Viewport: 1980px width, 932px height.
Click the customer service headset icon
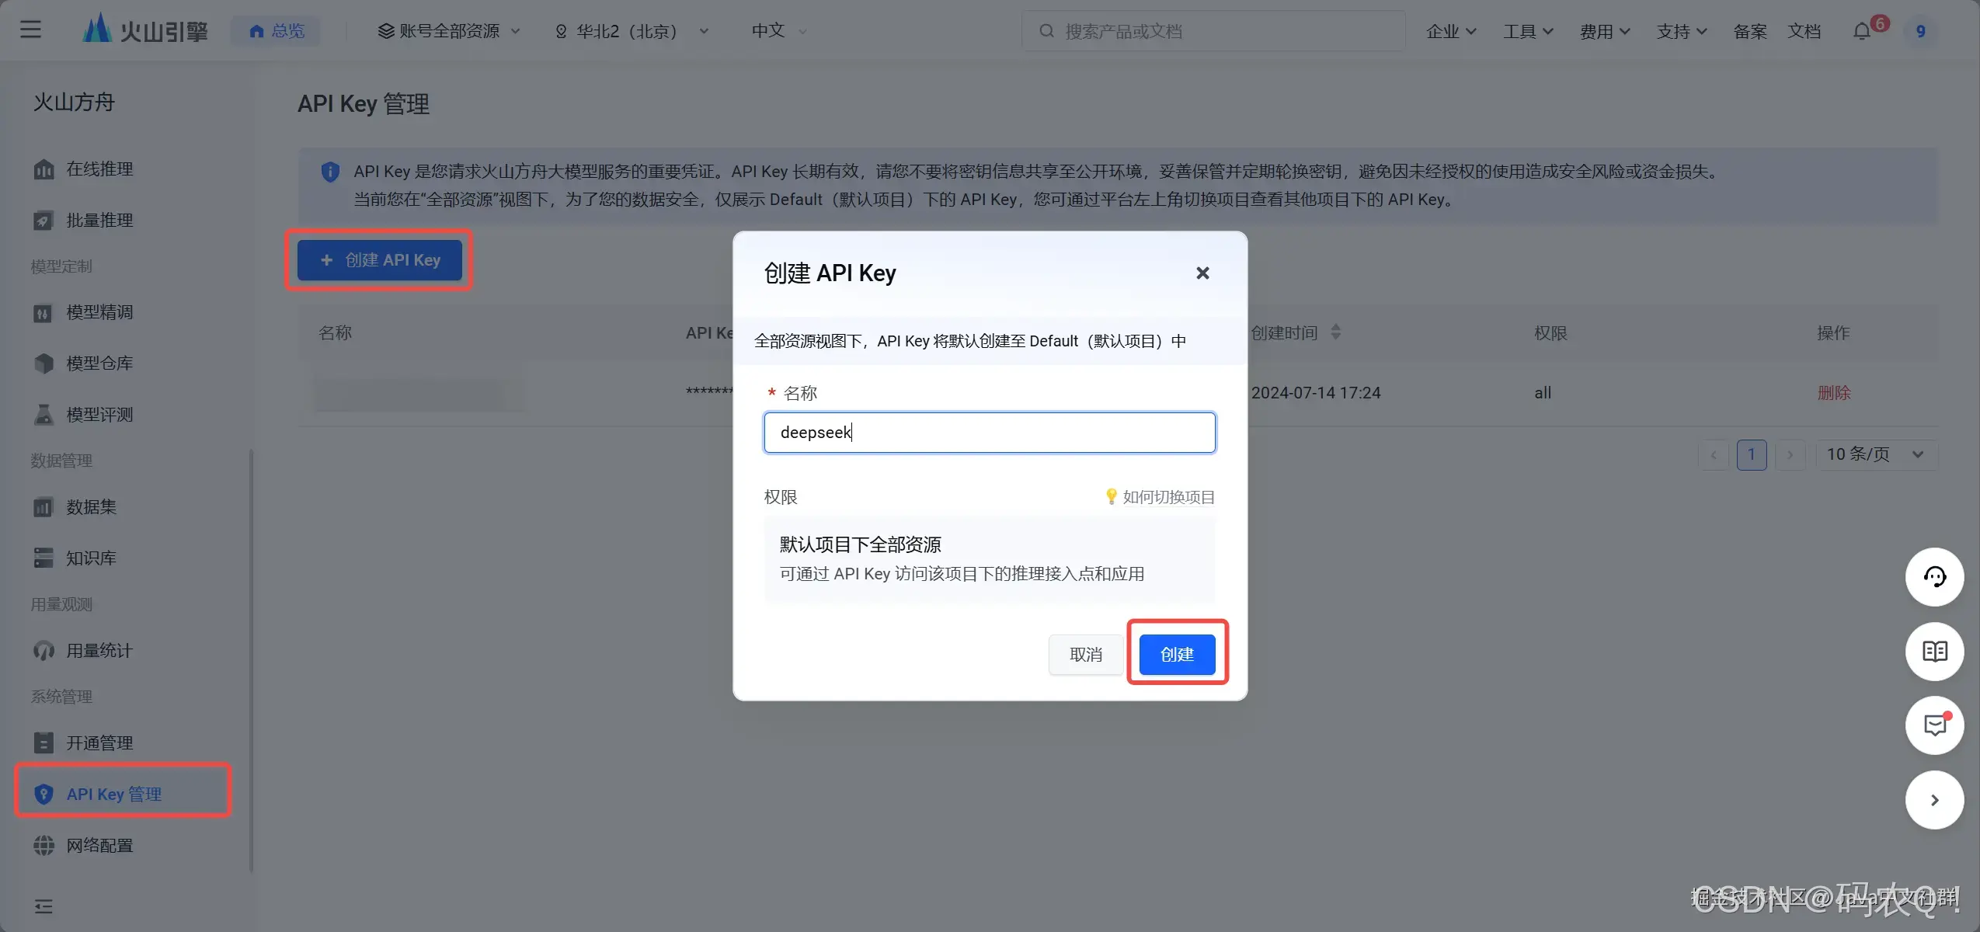1934,577
